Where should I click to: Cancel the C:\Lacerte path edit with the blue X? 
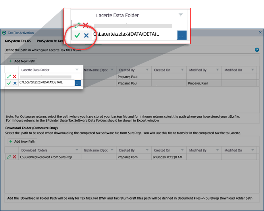15,83
